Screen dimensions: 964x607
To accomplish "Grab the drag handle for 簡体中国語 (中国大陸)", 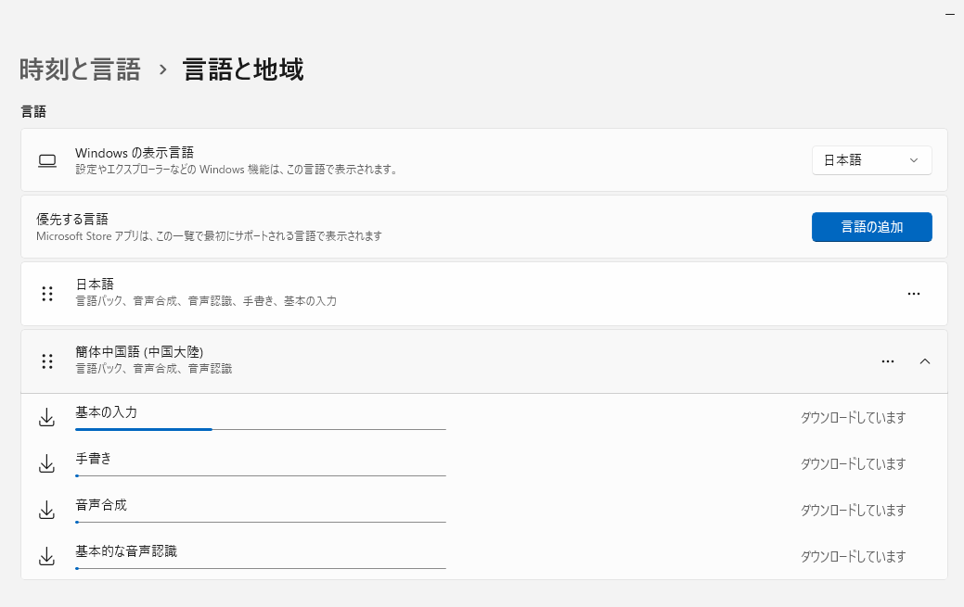I will 47,361.
